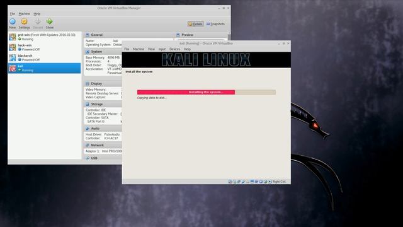Open File menu in VirtualBox Manager
The height and width of the screenshot is (227, 403).
tap(13, 14)
